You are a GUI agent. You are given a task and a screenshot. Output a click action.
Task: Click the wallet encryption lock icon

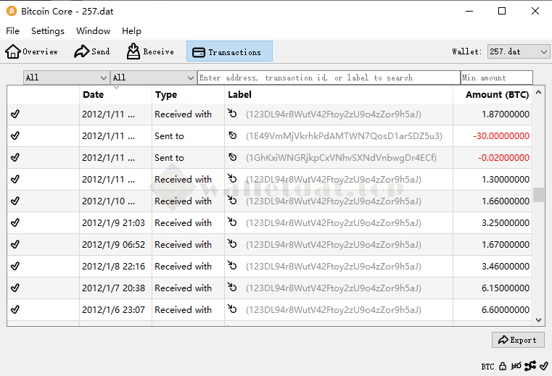tap(502, 367)
